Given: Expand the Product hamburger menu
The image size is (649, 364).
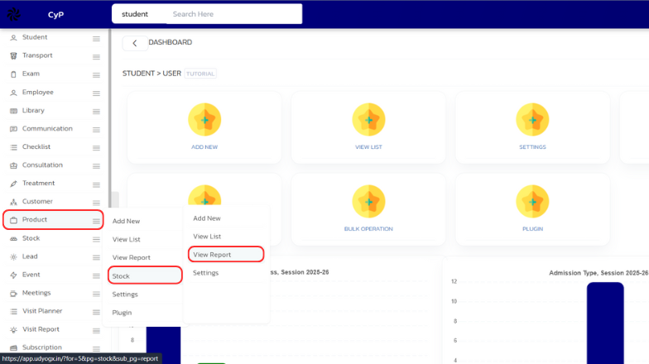Looking at the screenshot, I should coord(96,220).
